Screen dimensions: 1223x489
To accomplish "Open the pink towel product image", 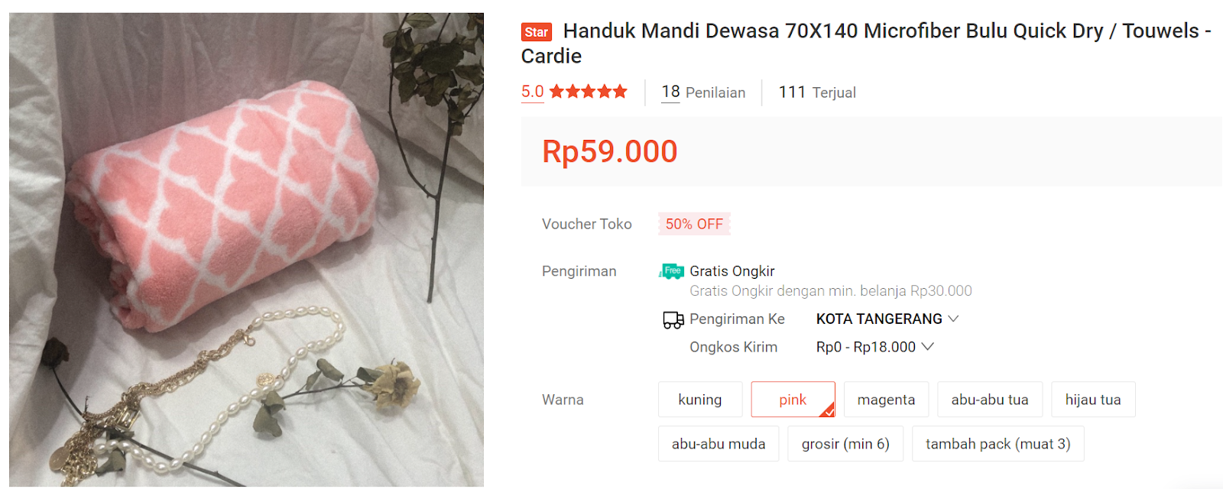I will pos(246,249).
